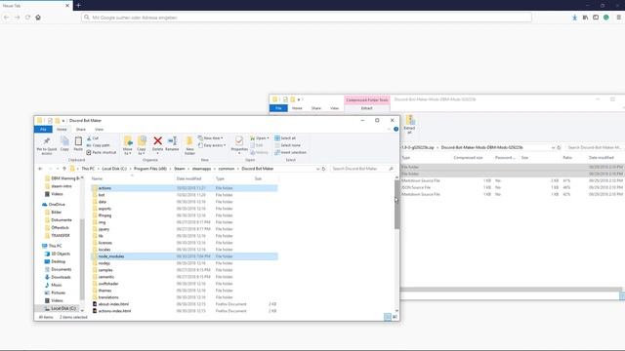Click Firefox reload icon
This screenshot has height=351, width=625.
point(27,18)
